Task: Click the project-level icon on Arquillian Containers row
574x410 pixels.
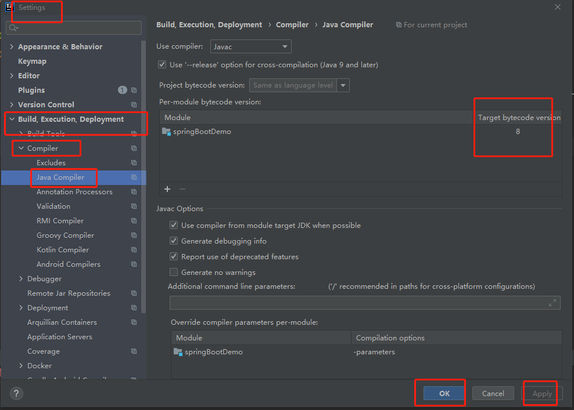Action: pos(134,322)
